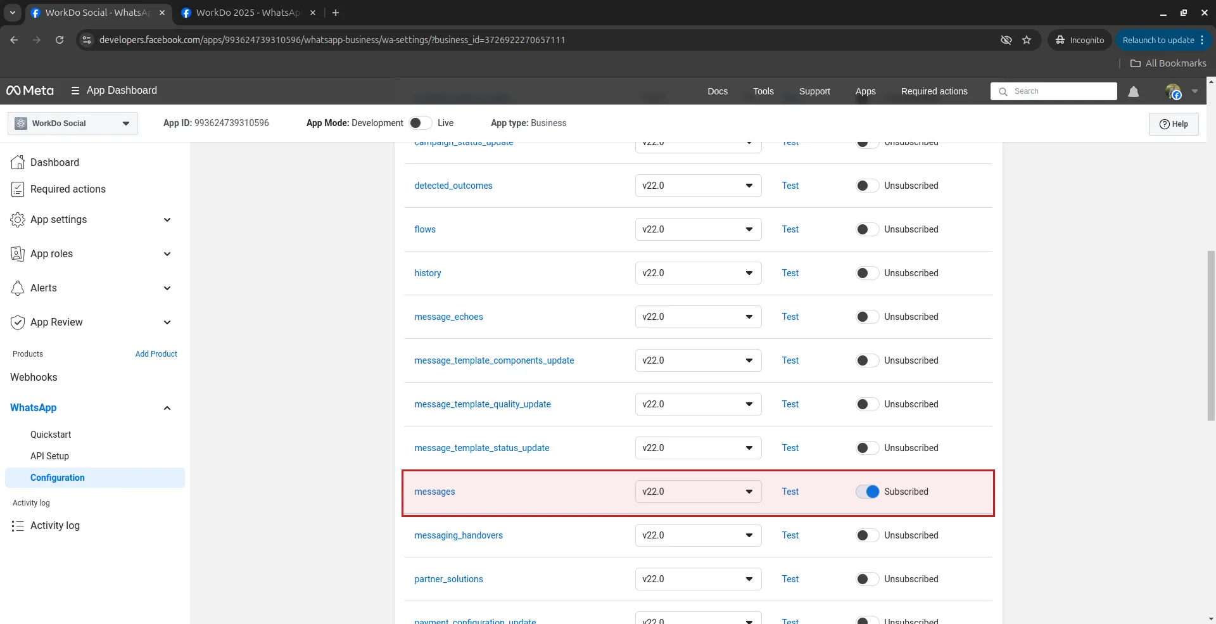Screen dimensions: 1216x624
Task: Click the Dashboard home icon in sidebar
Action: coord(18,162)
